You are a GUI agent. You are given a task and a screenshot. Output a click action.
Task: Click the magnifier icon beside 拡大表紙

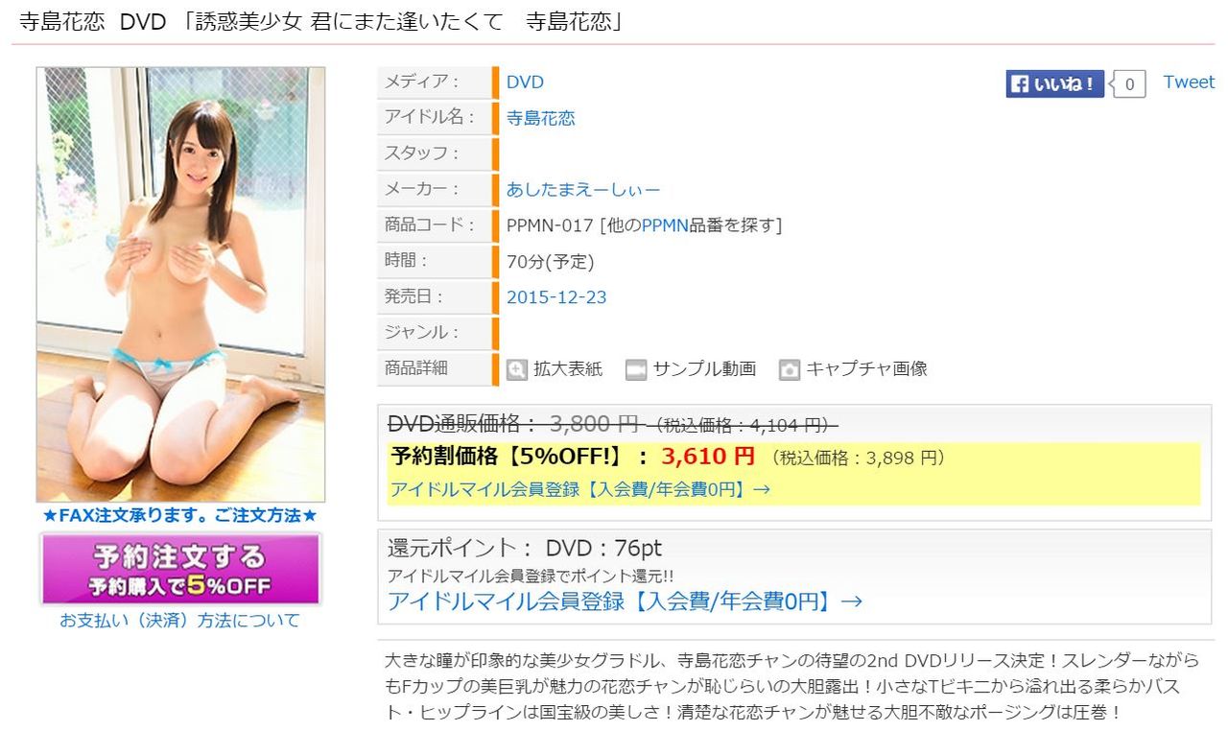pyautogui.click(x=517, y=369)
